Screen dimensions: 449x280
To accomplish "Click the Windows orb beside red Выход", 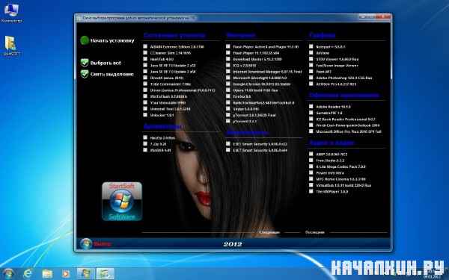I will 85,243.
